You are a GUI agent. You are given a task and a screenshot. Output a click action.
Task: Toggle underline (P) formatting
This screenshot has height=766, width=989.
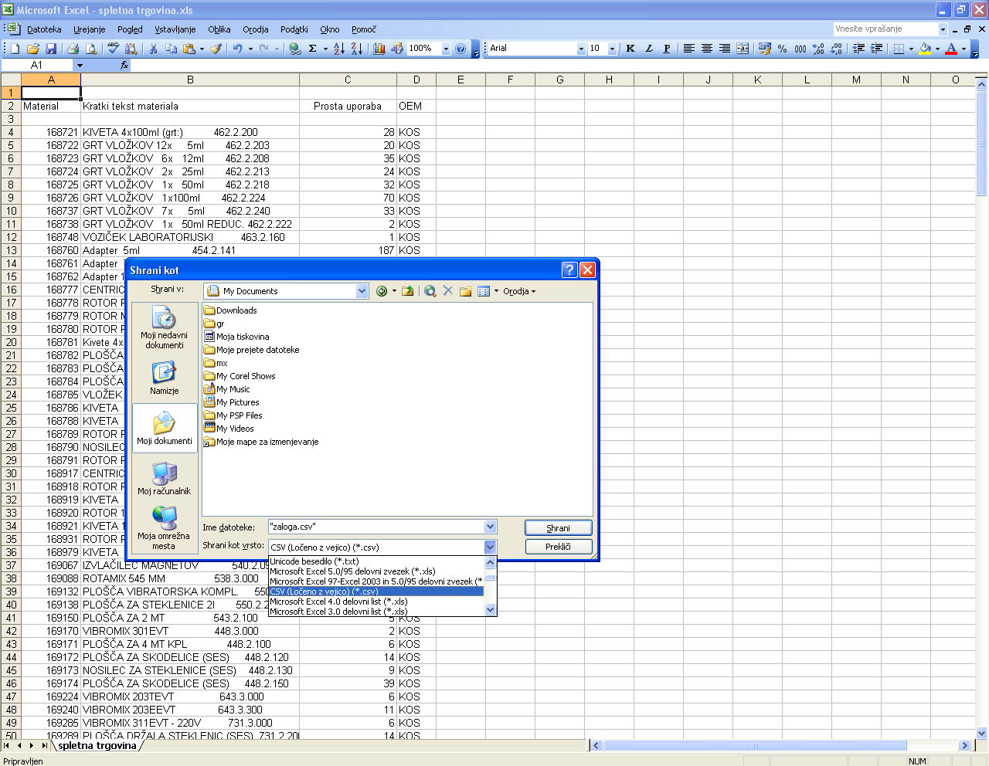click(x=667, y=49)
